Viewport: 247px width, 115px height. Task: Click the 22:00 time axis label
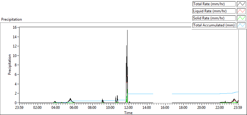click(220, 108)
